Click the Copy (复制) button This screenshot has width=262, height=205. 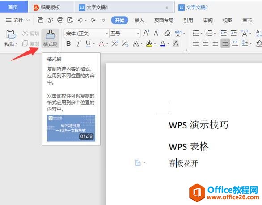30,43
